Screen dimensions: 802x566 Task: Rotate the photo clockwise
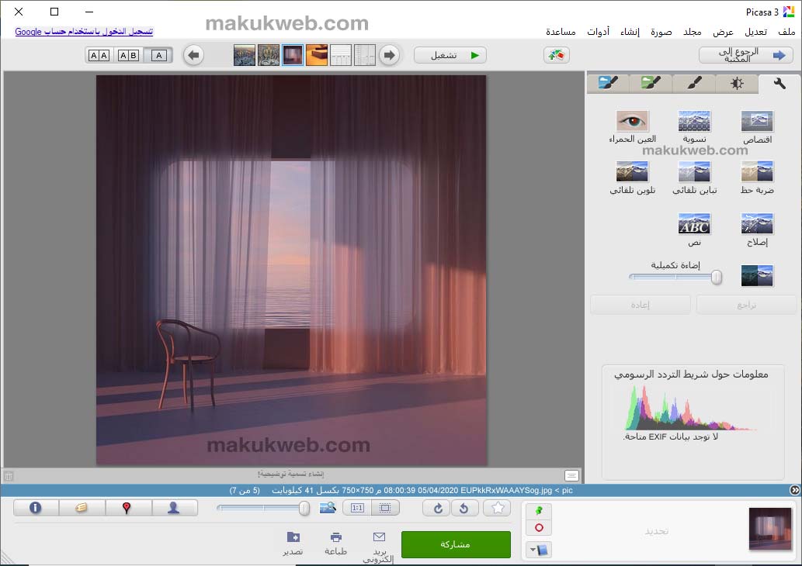(x=438, y=508)
